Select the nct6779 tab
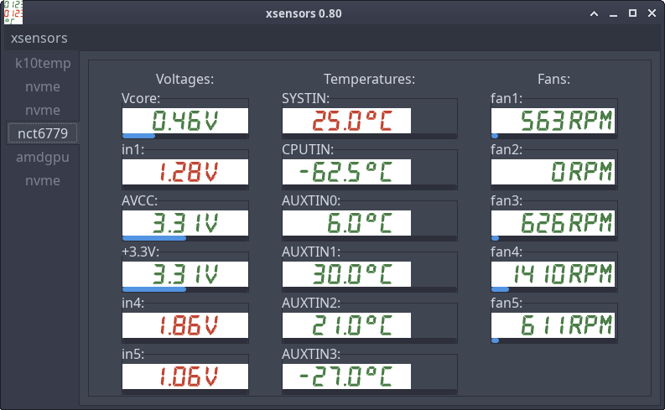665x410 pixels. coord(43,133)
